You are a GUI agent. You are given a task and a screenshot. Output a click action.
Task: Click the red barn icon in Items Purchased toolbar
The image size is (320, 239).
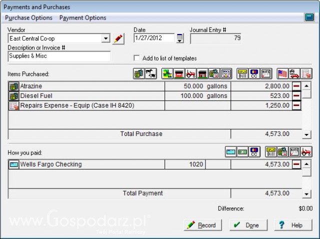tap(178, 74)
